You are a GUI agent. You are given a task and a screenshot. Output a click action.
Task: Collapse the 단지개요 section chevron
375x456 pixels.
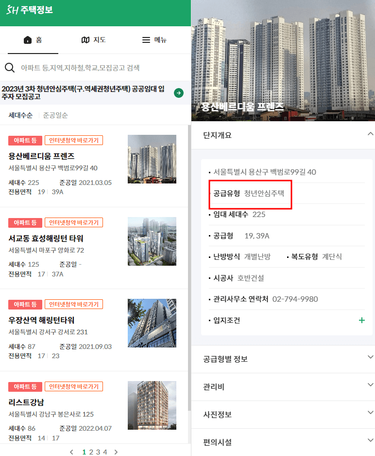pyautogui.click(x=370, y=134)
